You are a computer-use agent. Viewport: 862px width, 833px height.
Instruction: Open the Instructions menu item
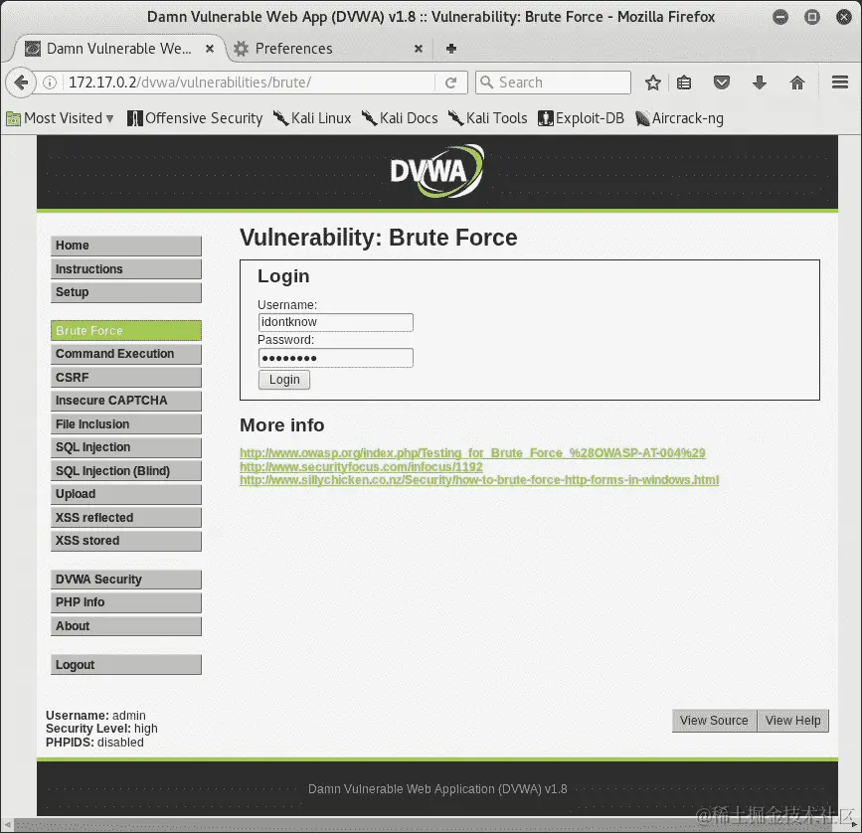coord(126,269)
